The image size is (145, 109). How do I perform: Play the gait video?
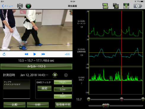pyautogui.click(x=35, y=54)
